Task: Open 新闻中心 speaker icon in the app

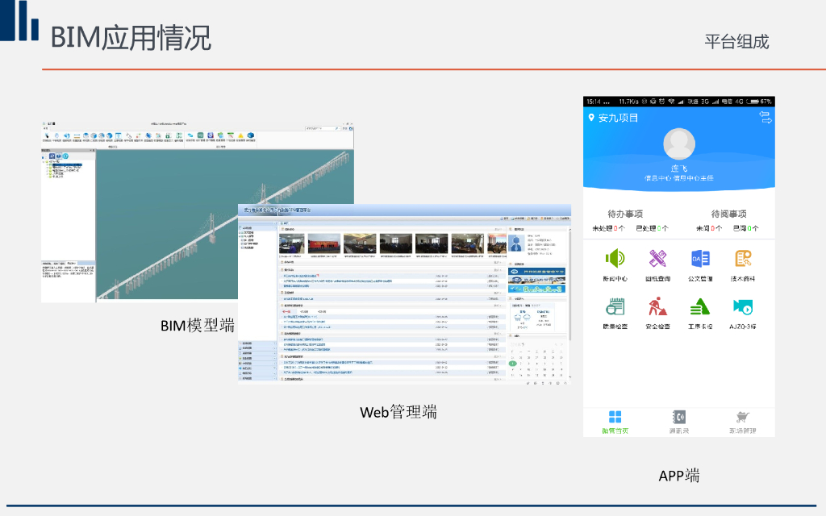Action: point(615,259)
